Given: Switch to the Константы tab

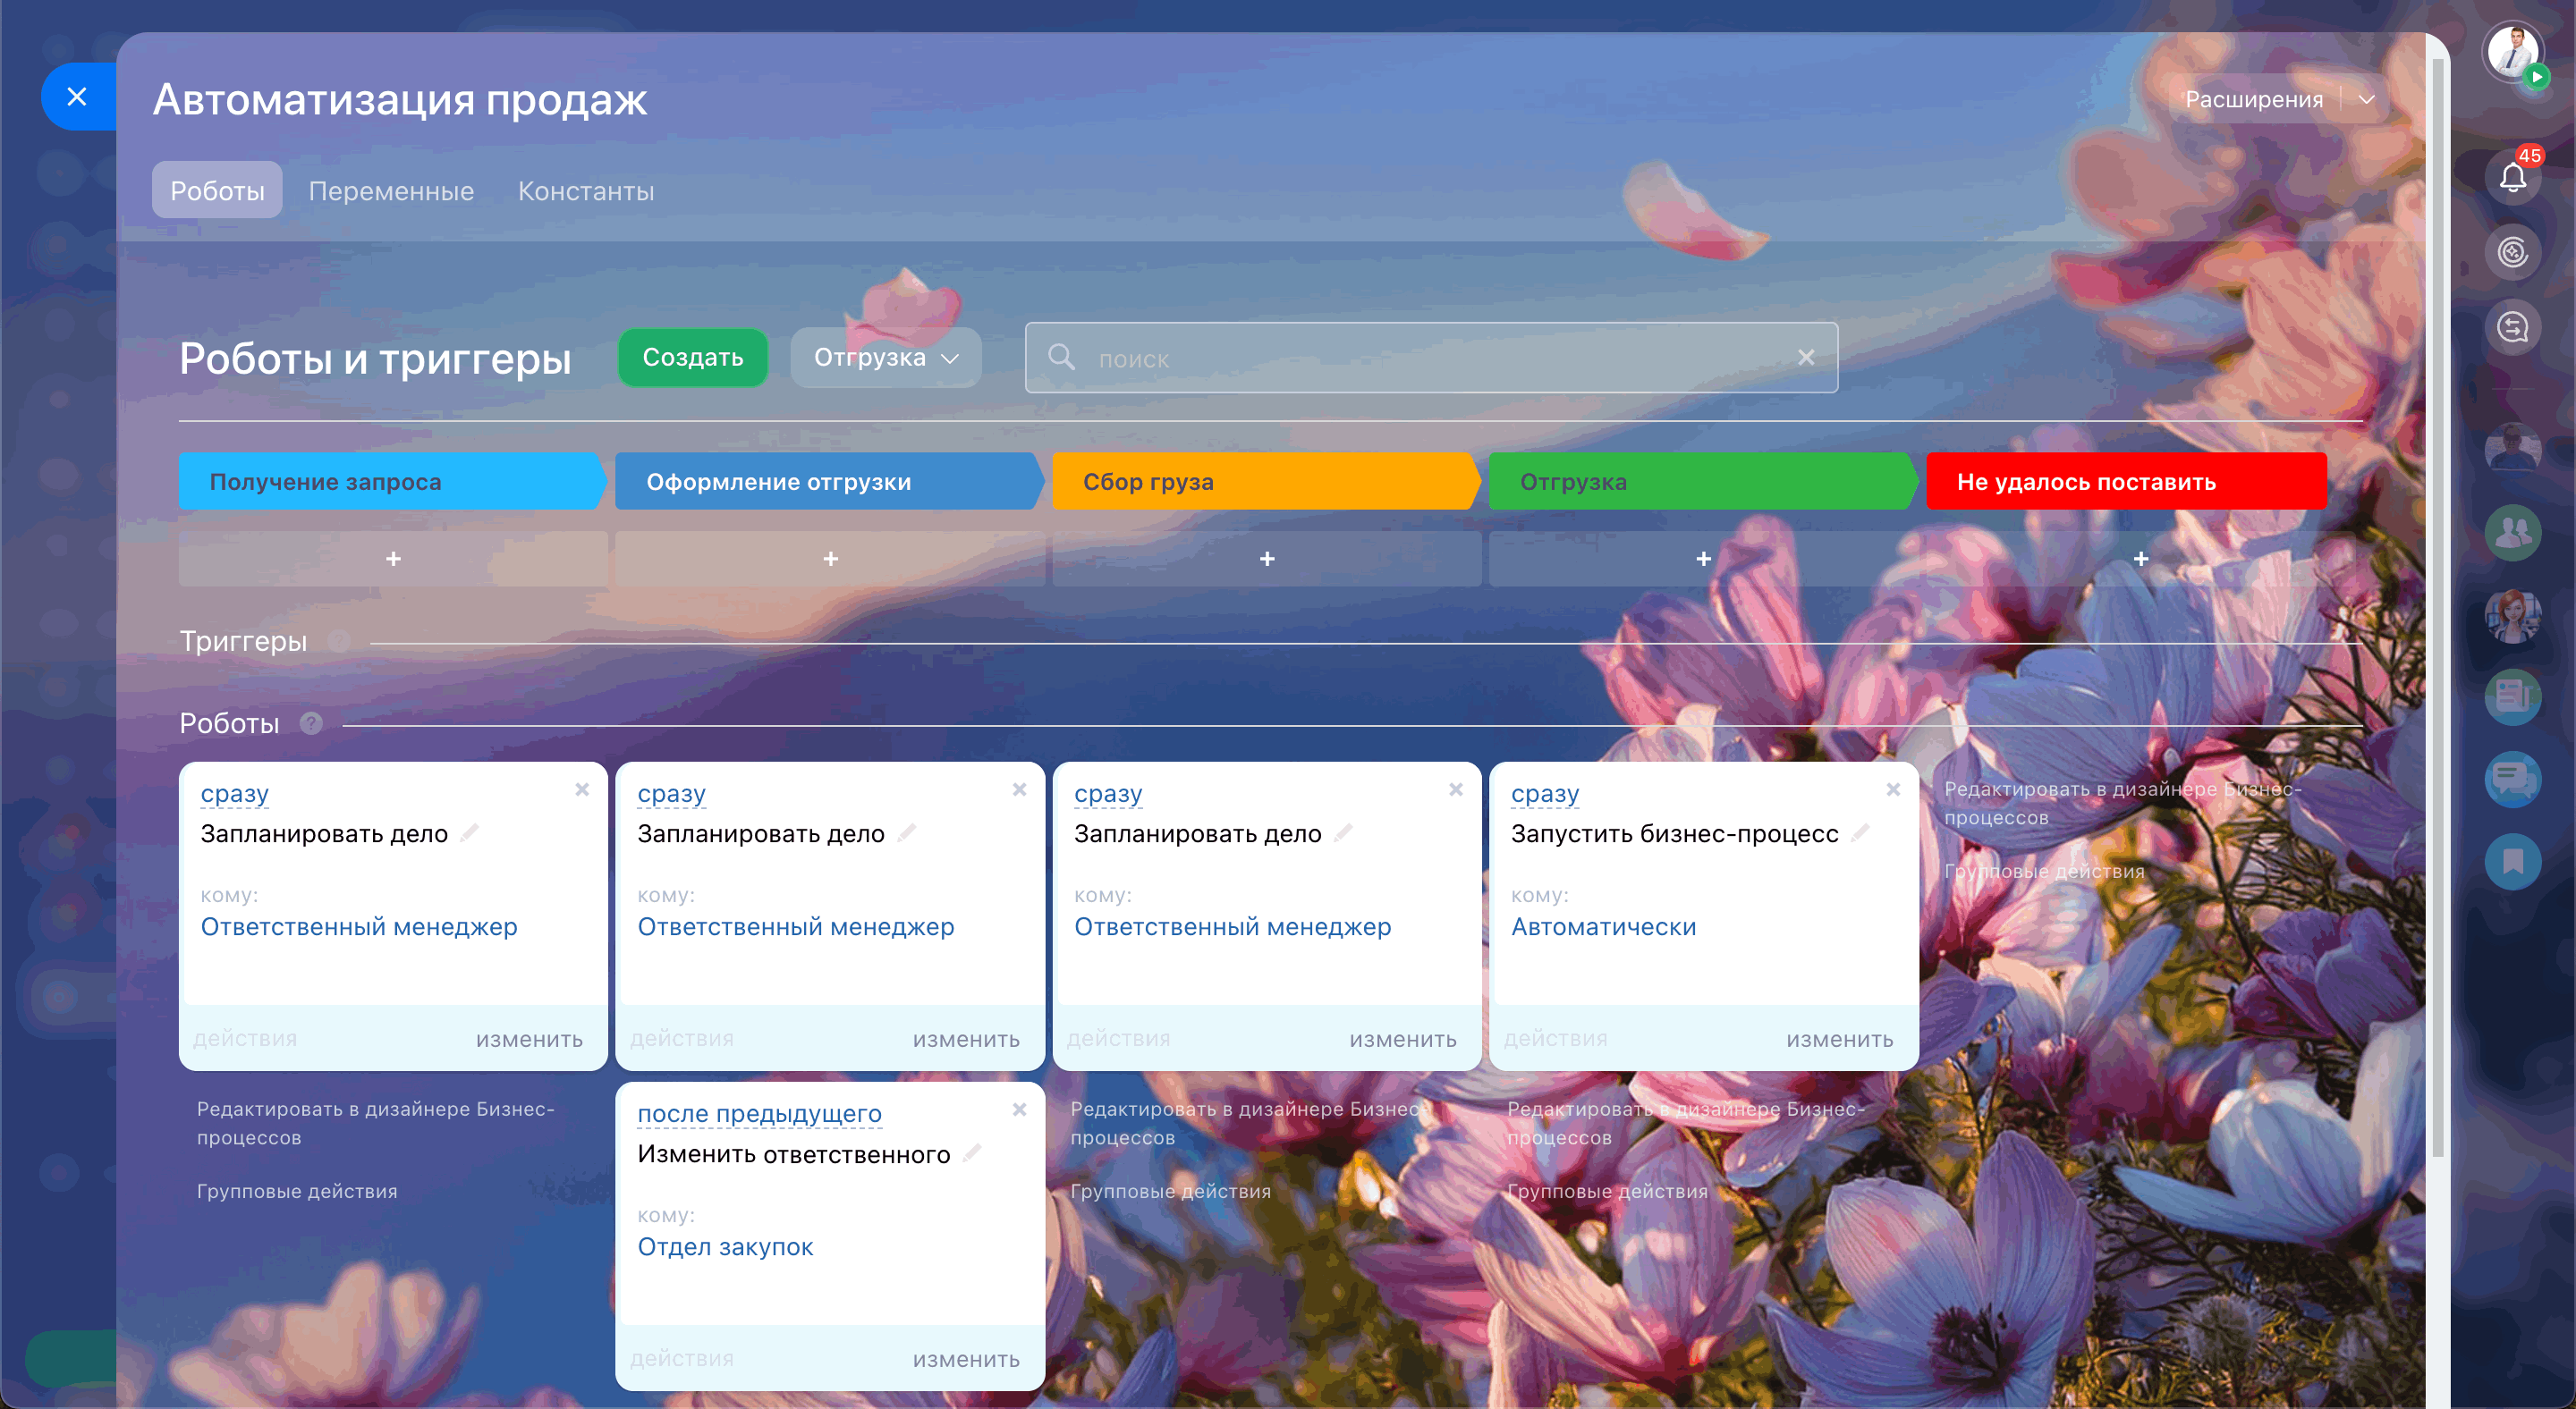Looking at the screenshot, I should point(585,190).
